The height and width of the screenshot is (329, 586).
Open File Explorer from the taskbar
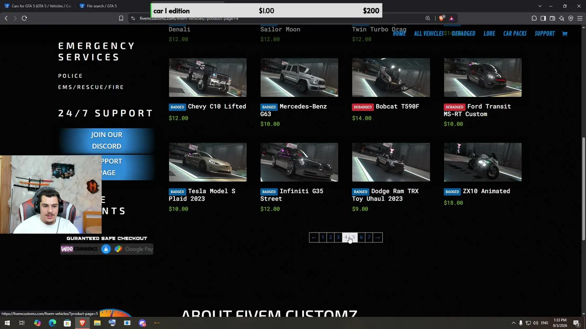97,323
